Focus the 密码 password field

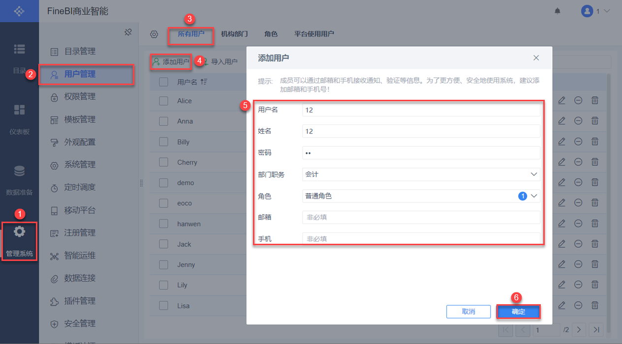tap(421, 153)
